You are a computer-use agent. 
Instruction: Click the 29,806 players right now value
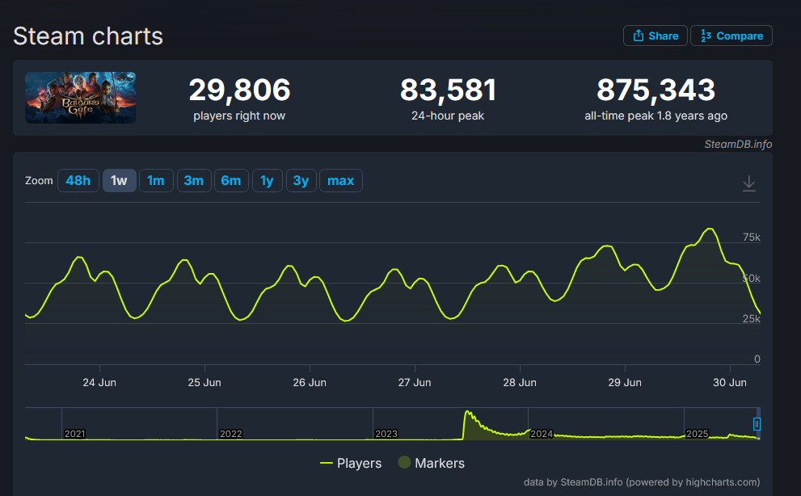pos(239,90)
